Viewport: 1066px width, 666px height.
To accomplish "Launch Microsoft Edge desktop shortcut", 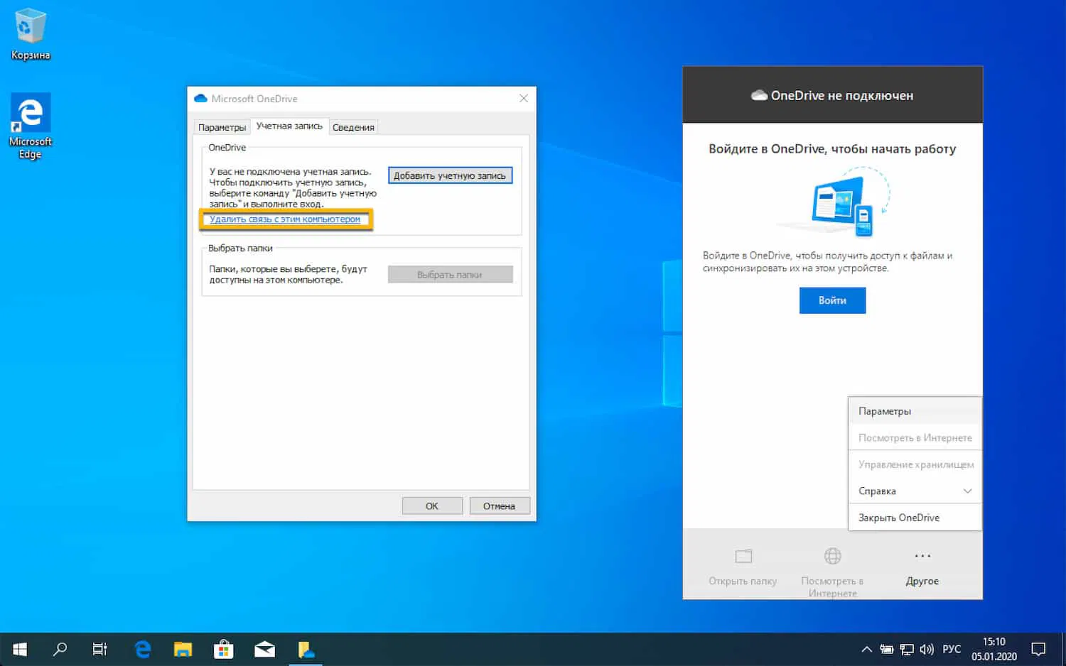I will pos(30,126).
